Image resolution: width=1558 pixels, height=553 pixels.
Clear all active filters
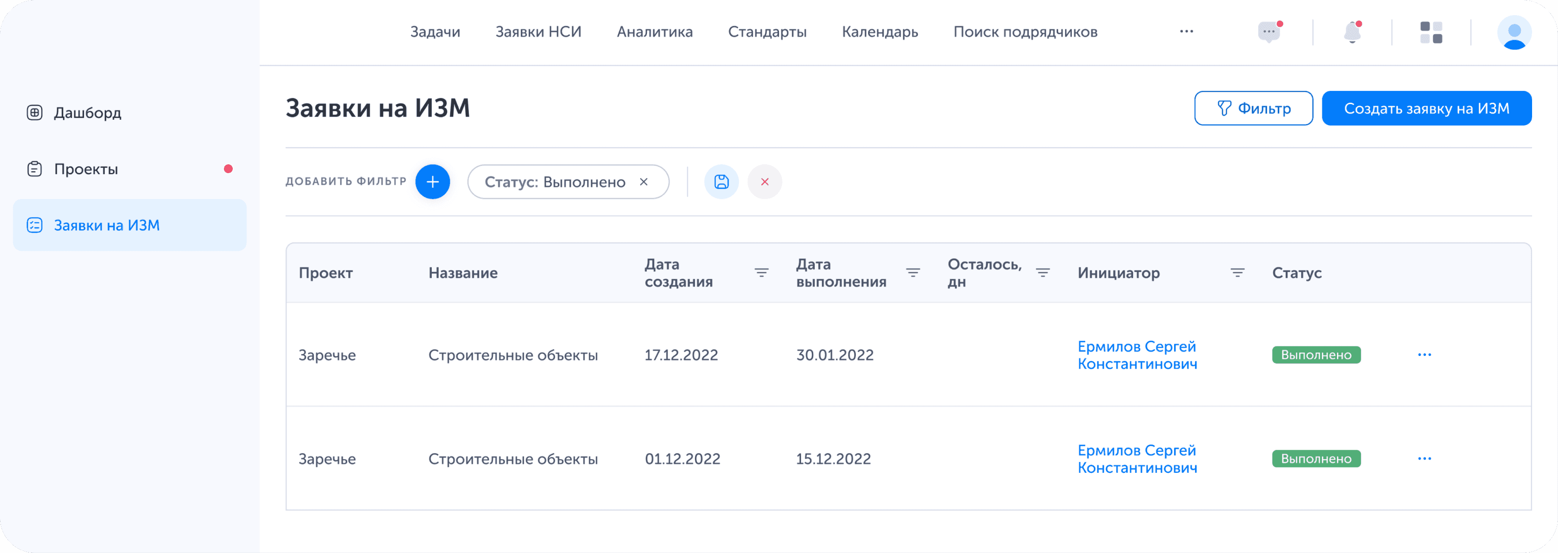[x=765, y=182]
